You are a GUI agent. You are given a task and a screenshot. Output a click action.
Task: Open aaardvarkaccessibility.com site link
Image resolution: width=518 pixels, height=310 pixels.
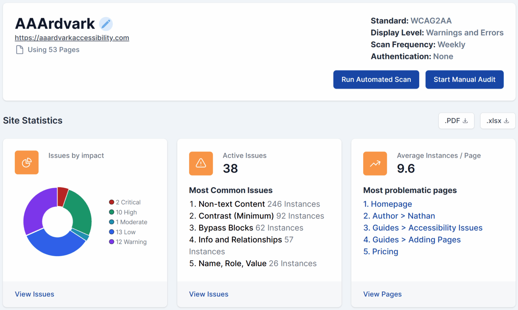[72, 38]
